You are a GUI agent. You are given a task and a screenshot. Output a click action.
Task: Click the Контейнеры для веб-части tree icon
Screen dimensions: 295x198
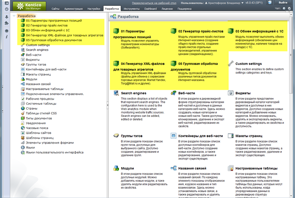click(x=23, y=69)
